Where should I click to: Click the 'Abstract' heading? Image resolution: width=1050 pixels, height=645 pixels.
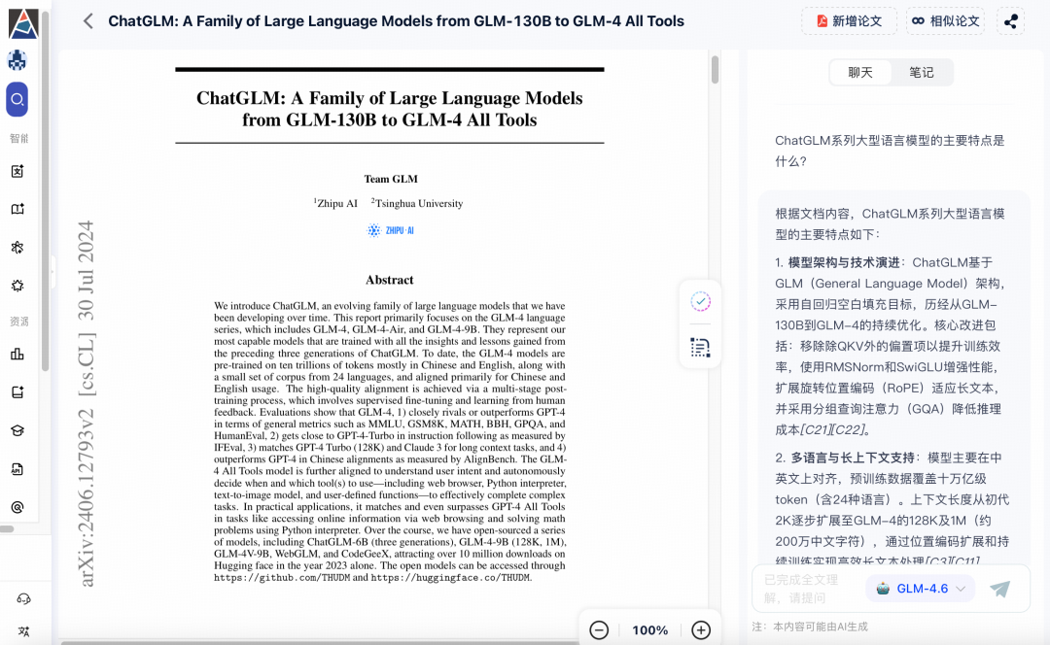tap(390, 280)
